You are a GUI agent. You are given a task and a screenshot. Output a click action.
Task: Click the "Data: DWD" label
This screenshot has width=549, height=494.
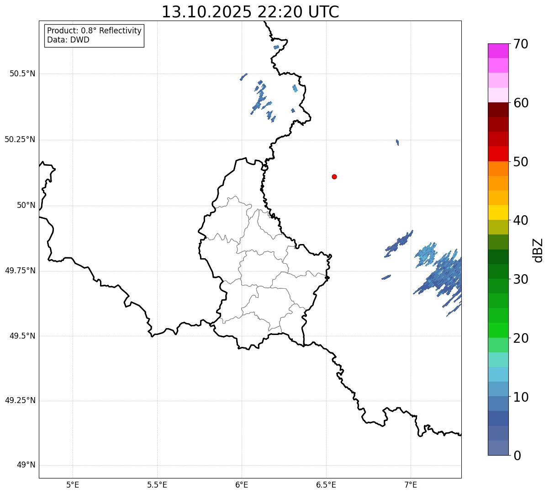[69, 40]
